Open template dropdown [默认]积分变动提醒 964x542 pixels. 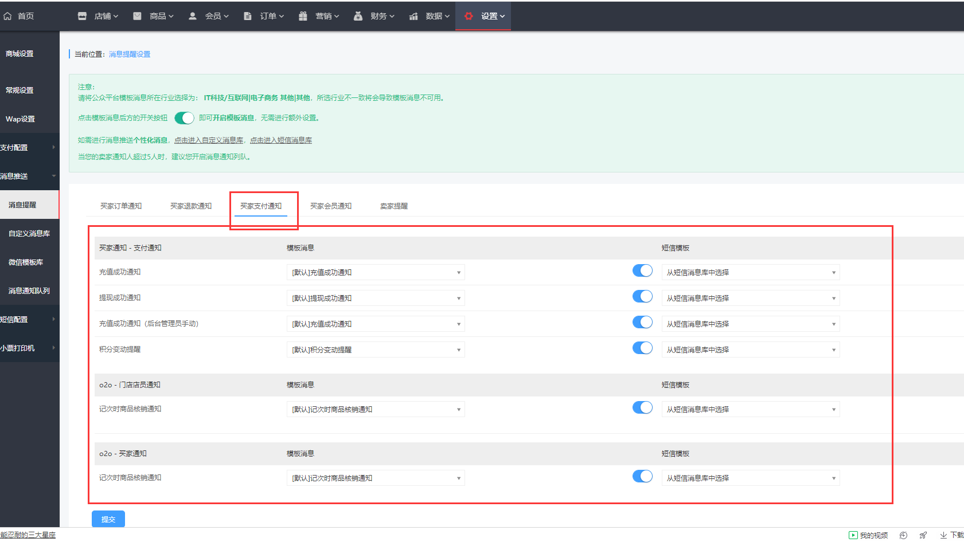pyautogui.click(x=376, y=349)
